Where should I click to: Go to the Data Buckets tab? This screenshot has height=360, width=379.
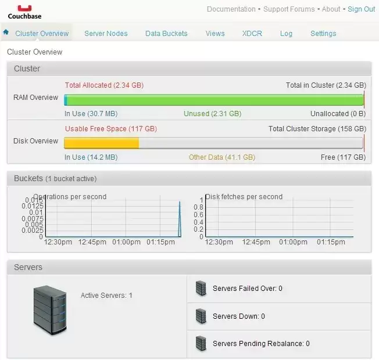pyautogui.click(x=166, y=33)
